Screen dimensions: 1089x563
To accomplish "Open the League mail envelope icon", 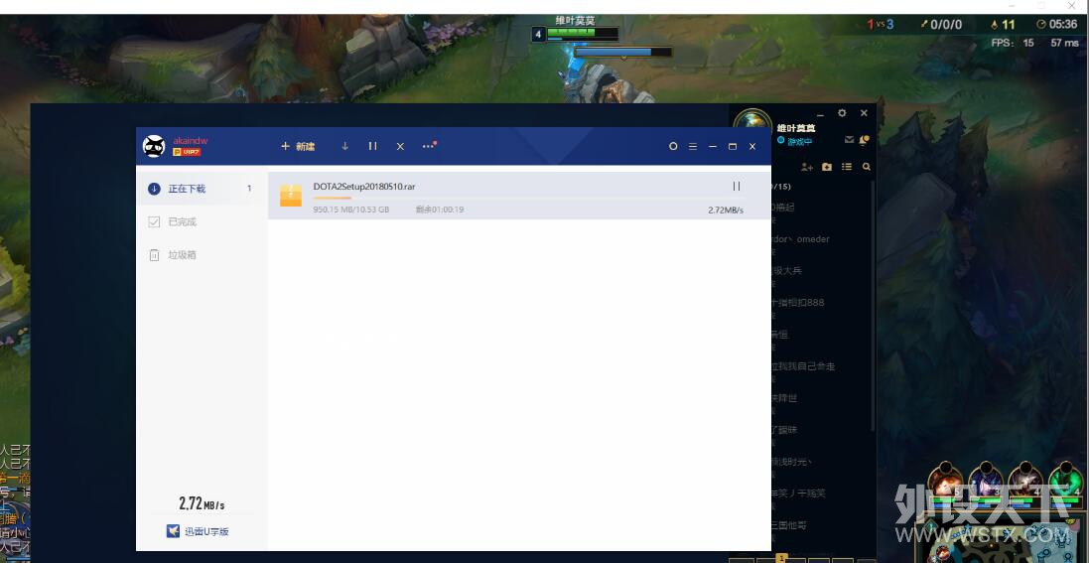I will click(x=849, y=140).
